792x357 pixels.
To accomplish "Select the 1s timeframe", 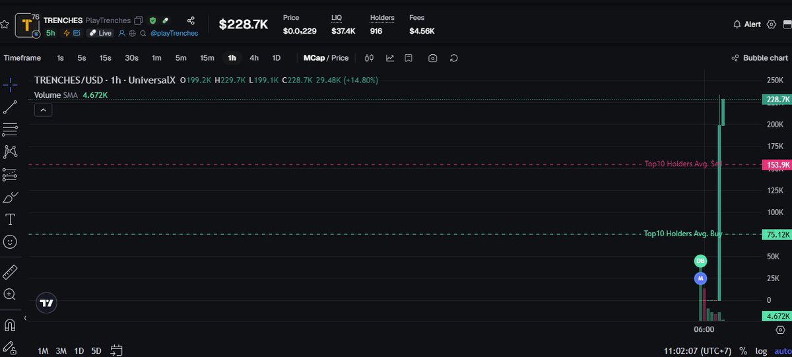I will [61, 58].
